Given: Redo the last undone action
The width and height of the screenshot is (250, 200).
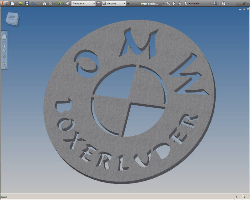Looking at the screenshot, I should click(x=38, y=3).
